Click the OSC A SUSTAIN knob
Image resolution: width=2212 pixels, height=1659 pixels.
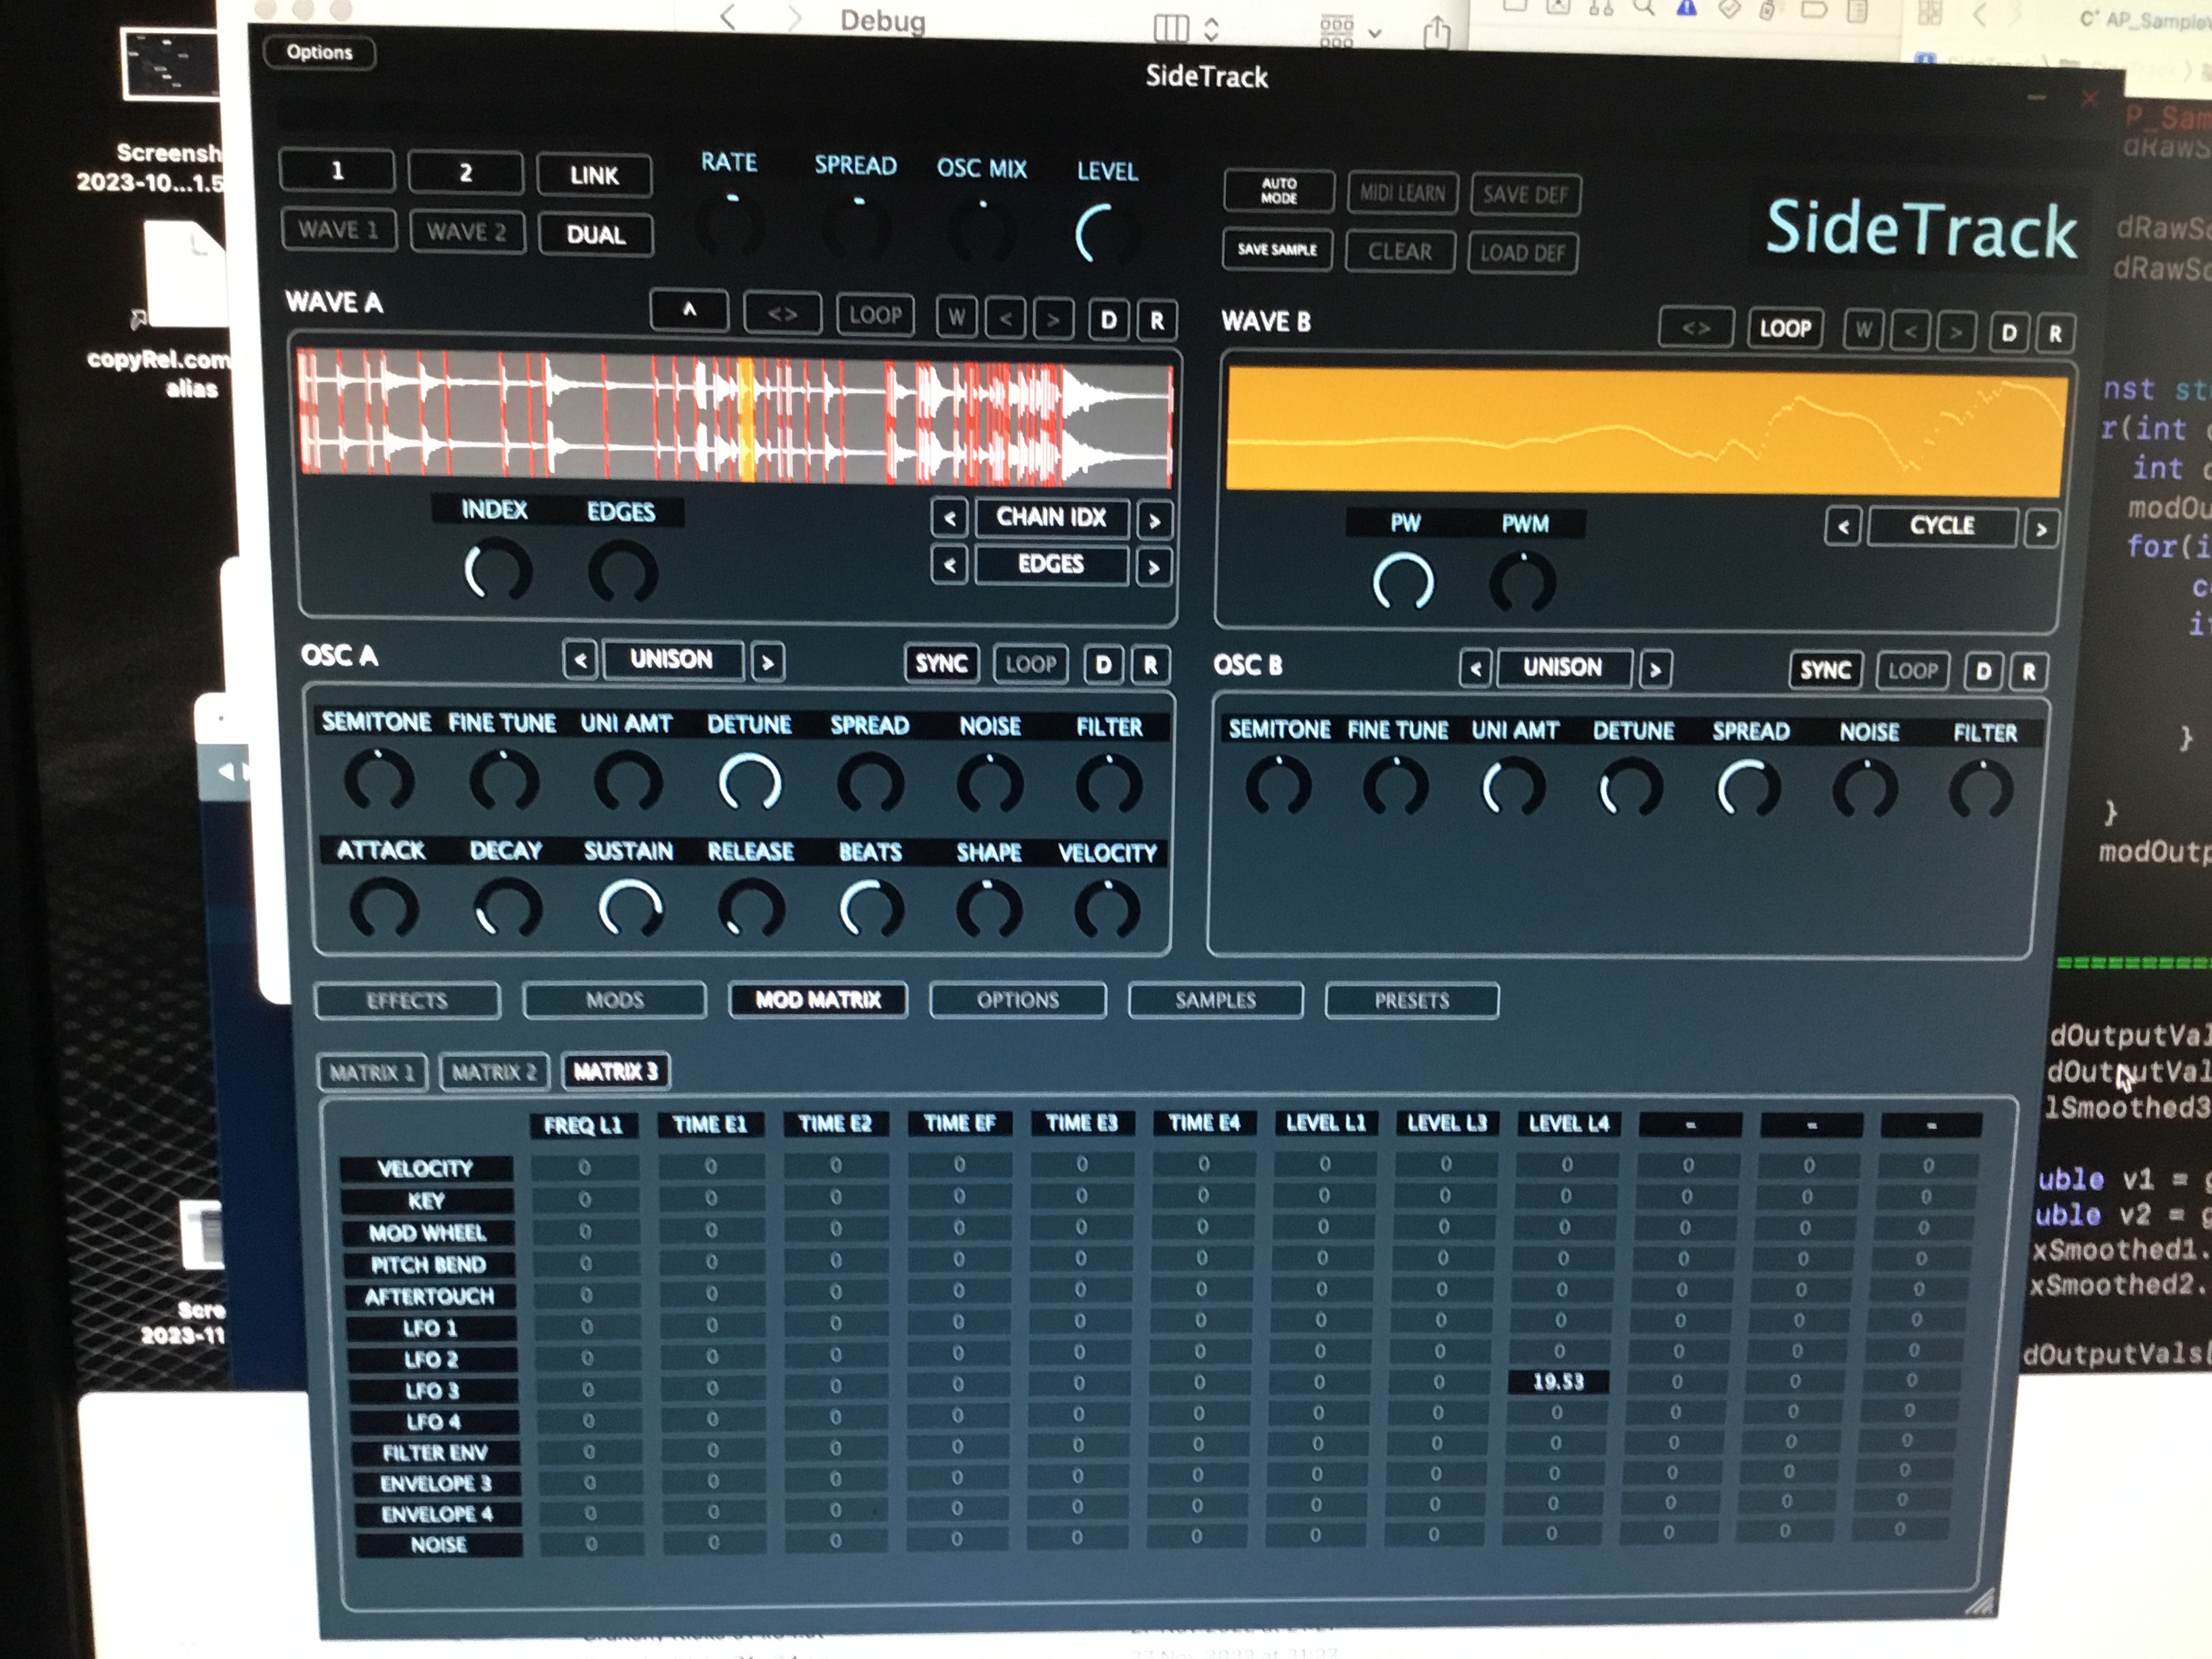point(629,909)
